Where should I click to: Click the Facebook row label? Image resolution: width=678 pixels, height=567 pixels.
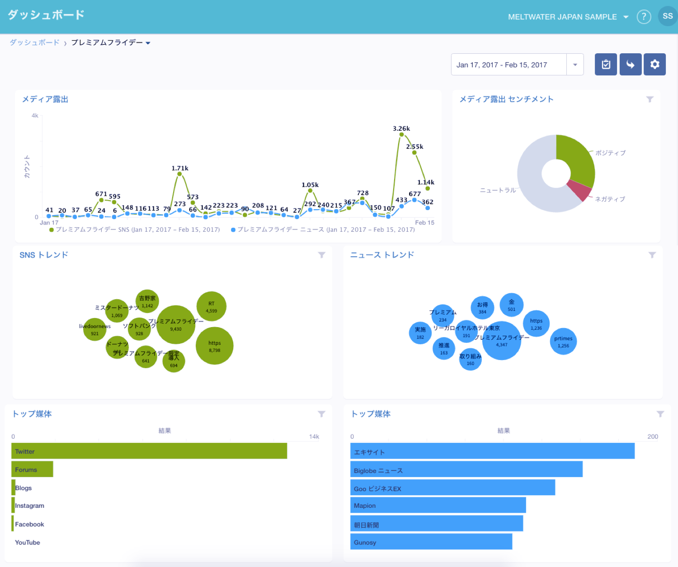pyautogui.click(x=30, y=524)
